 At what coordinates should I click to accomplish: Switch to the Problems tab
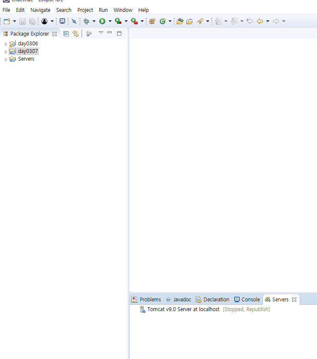coord(150,300)
